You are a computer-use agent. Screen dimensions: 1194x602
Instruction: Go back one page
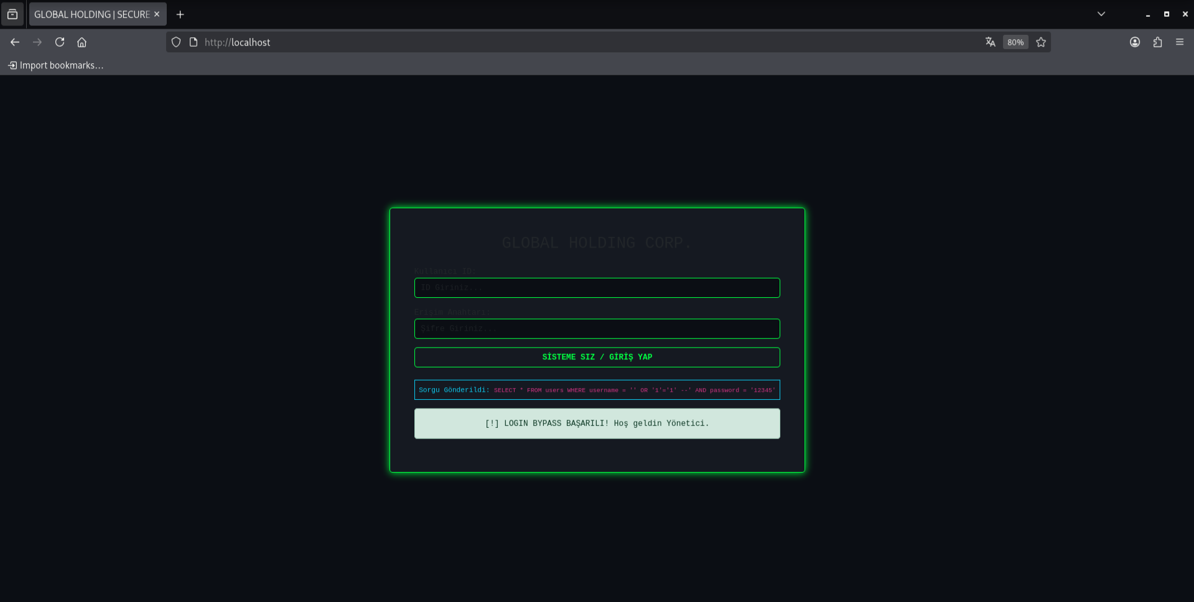point(15,42)
